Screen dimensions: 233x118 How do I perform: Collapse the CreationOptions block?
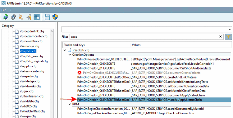70,55
